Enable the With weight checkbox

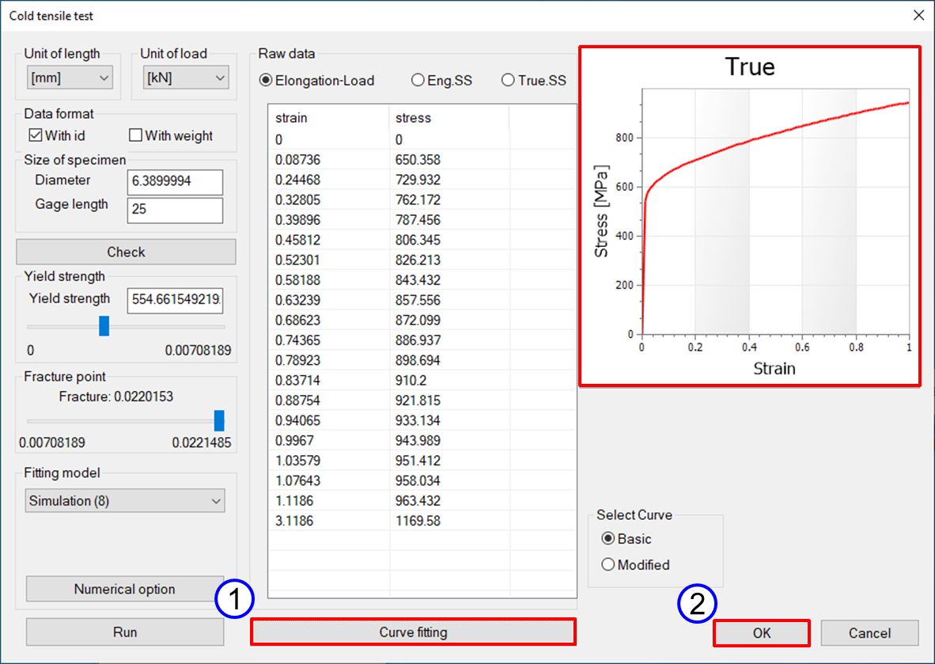point(135,135)
